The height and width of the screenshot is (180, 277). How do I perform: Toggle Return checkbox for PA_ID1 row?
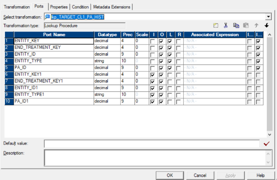[178, 102]
